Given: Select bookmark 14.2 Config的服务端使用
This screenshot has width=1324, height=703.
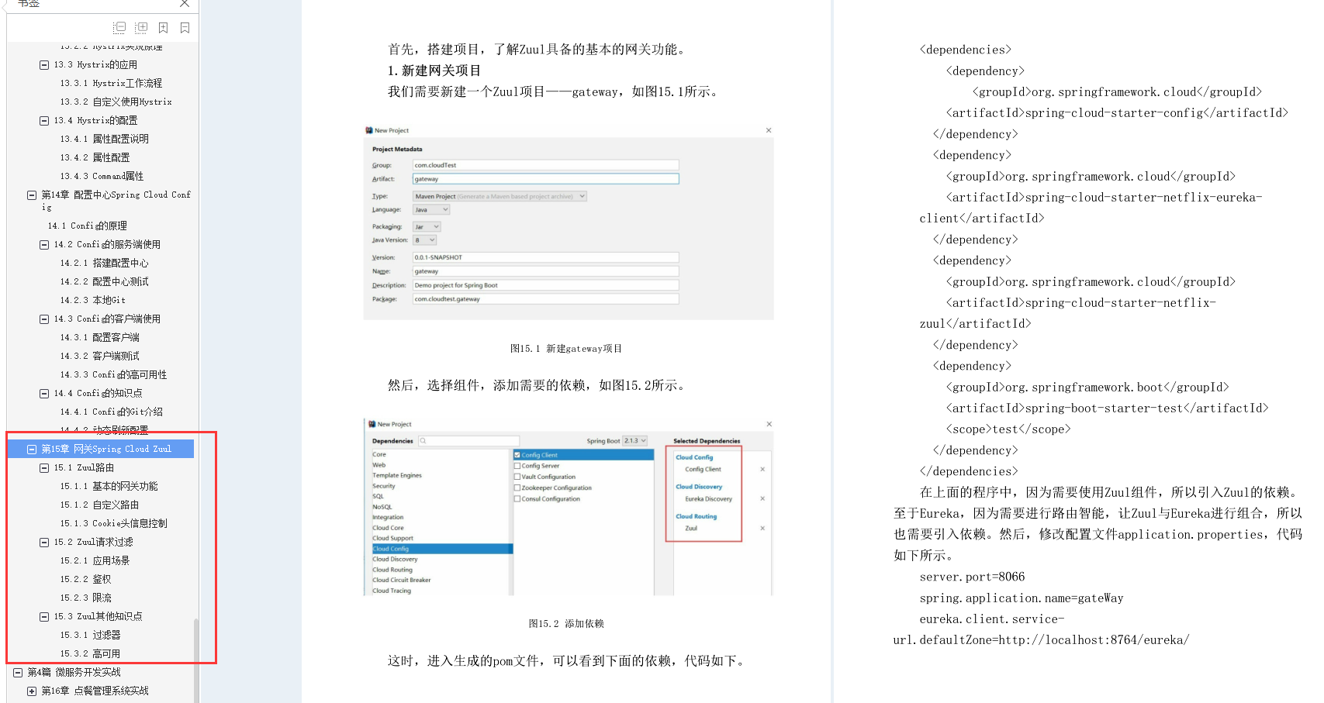Looking at the screenshot, I should (107, 244).
